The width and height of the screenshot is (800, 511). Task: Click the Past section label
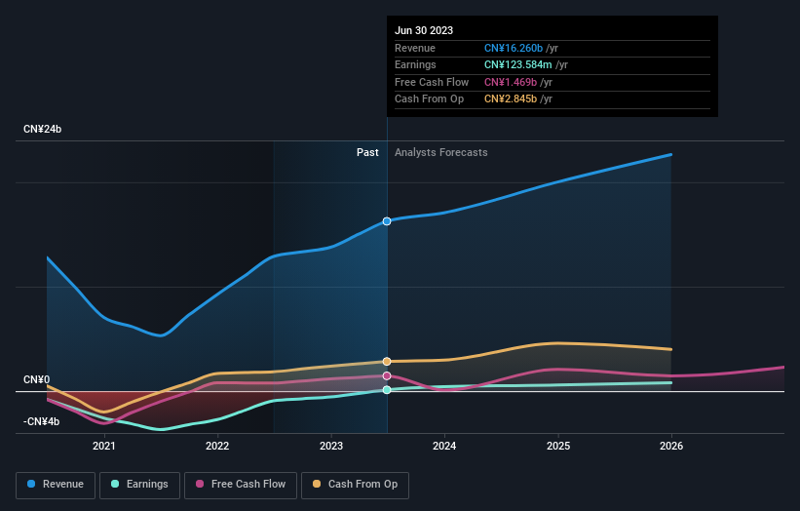[367, 152]
